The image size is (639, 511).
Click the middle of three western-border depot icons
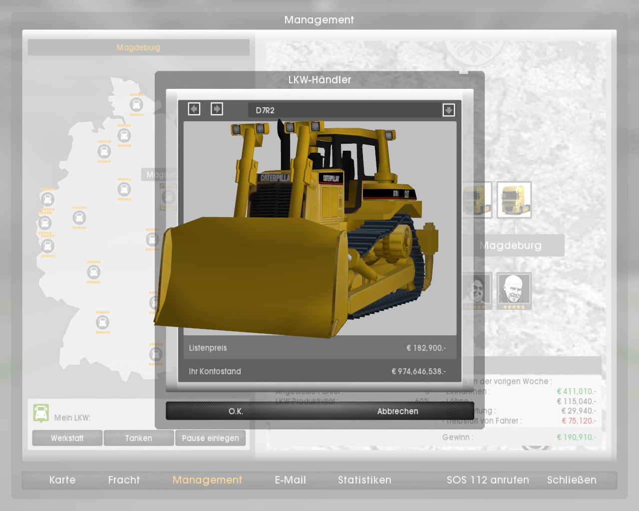point(45,223)
